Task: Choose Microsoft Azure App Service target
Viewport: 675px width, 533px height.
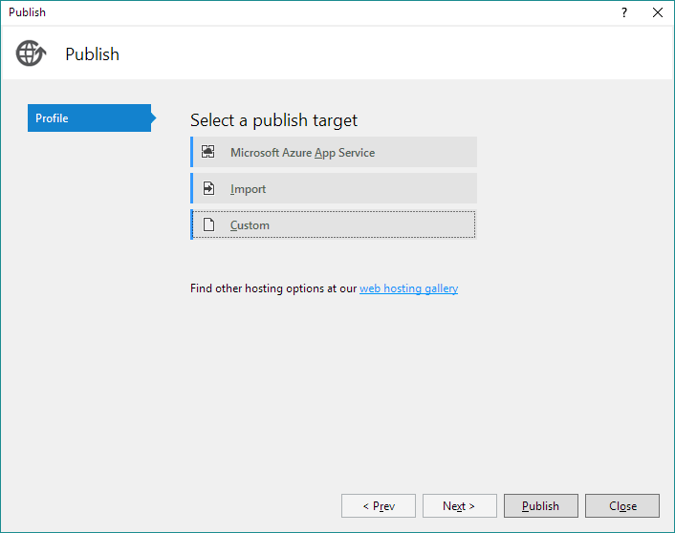Action: click(334, 152)
